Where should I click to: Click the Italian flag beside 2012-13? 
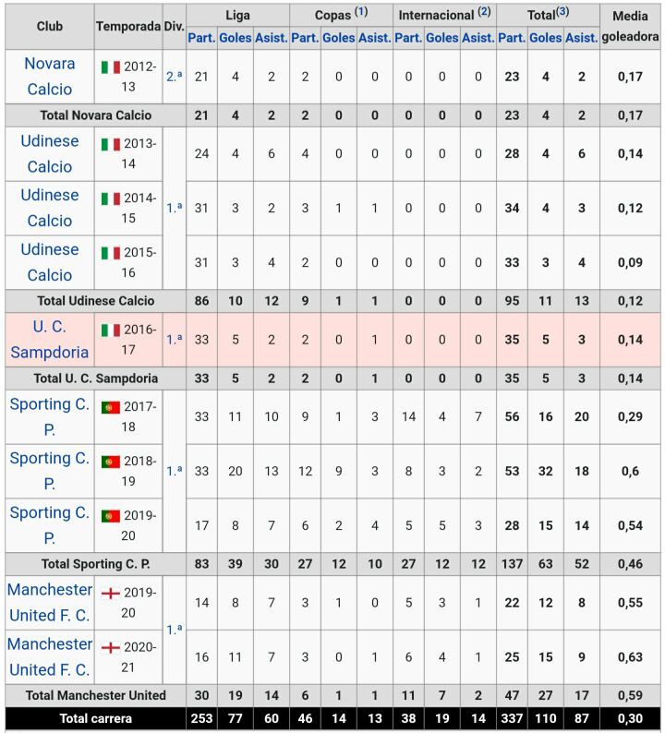point(111,67)
